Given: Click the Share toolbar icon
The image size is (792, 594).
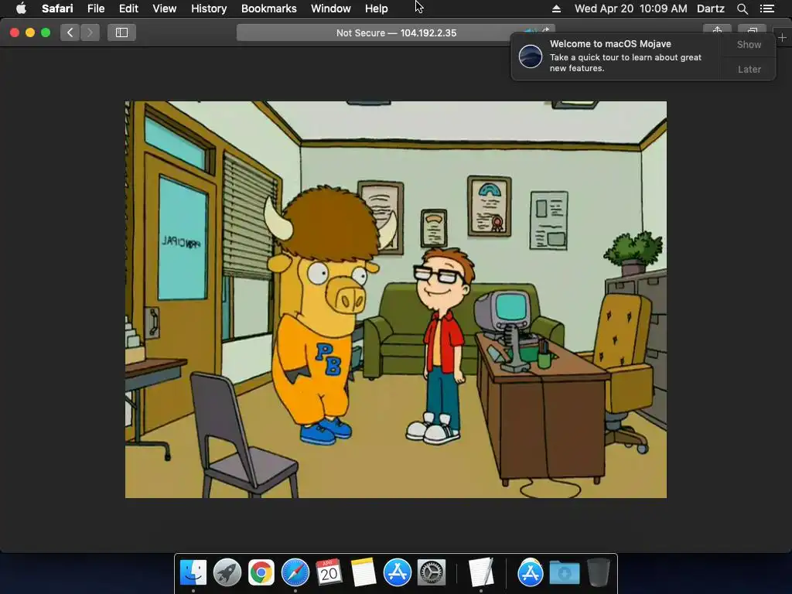Looking at the screenshot, I should pos(717,30).
